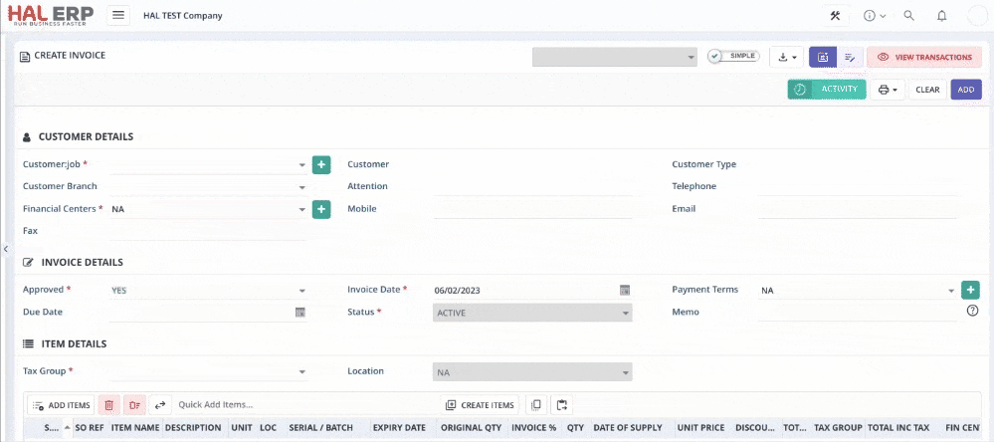Open the tools wrench icon
The image size is (994, 442).
pyautogui.click(x=835, y=16)
